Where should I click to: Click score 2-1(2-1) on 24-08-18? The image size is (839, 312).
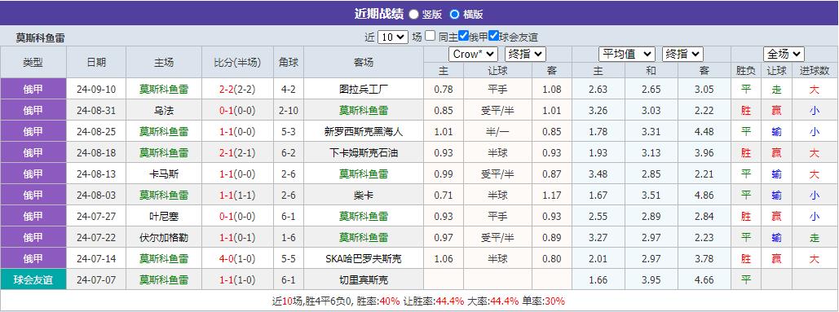(x=237, y=153)
